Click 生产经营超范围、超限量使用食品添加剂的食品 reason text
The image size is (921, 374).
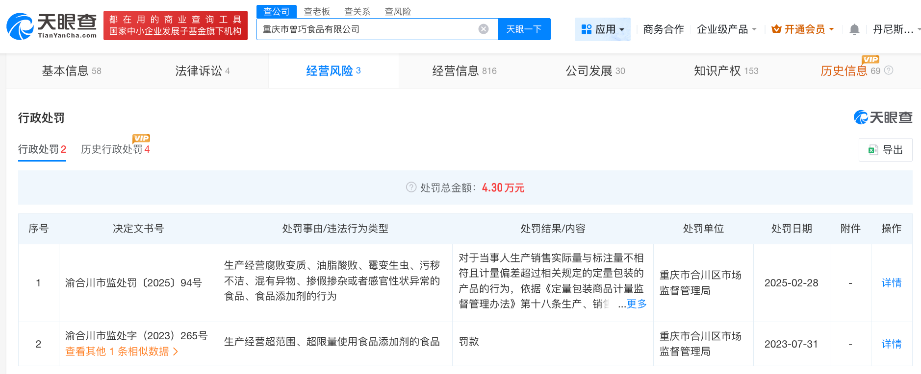click(x=332, y=342)
